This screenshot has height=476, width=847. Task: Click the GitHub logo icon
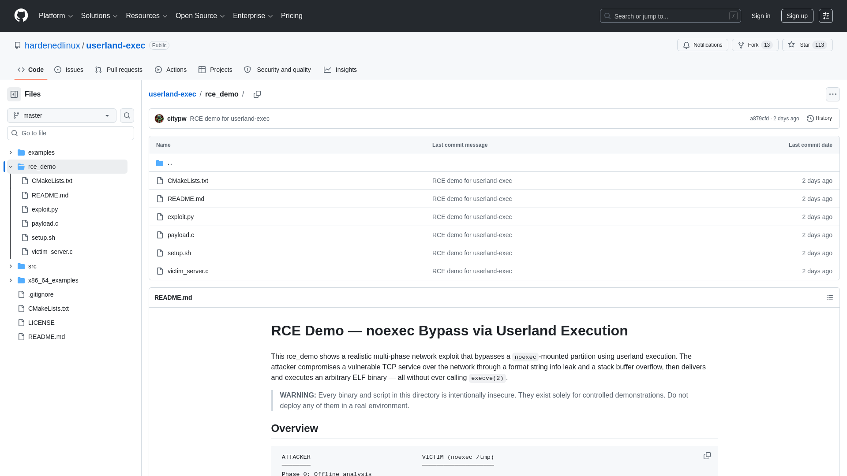click(21, 15)
